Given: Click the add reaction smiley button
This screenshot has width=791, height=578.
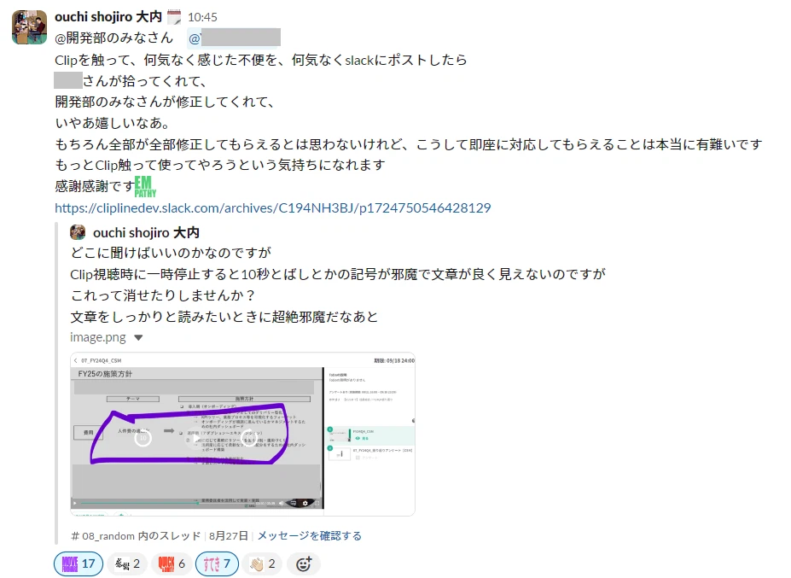Looking at the screenshot, I should pos(303,563).
